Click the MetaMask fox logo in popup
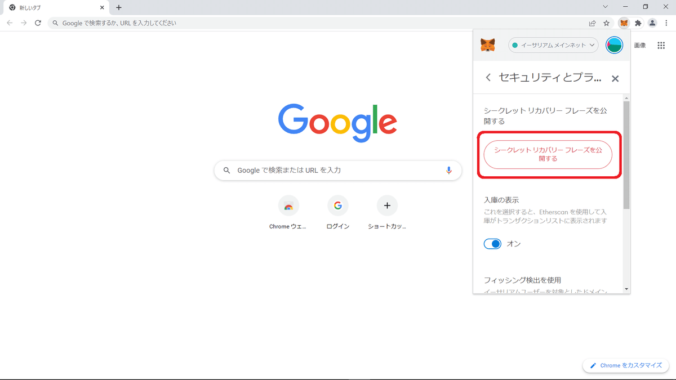676x380 pixels. (488, 45)
